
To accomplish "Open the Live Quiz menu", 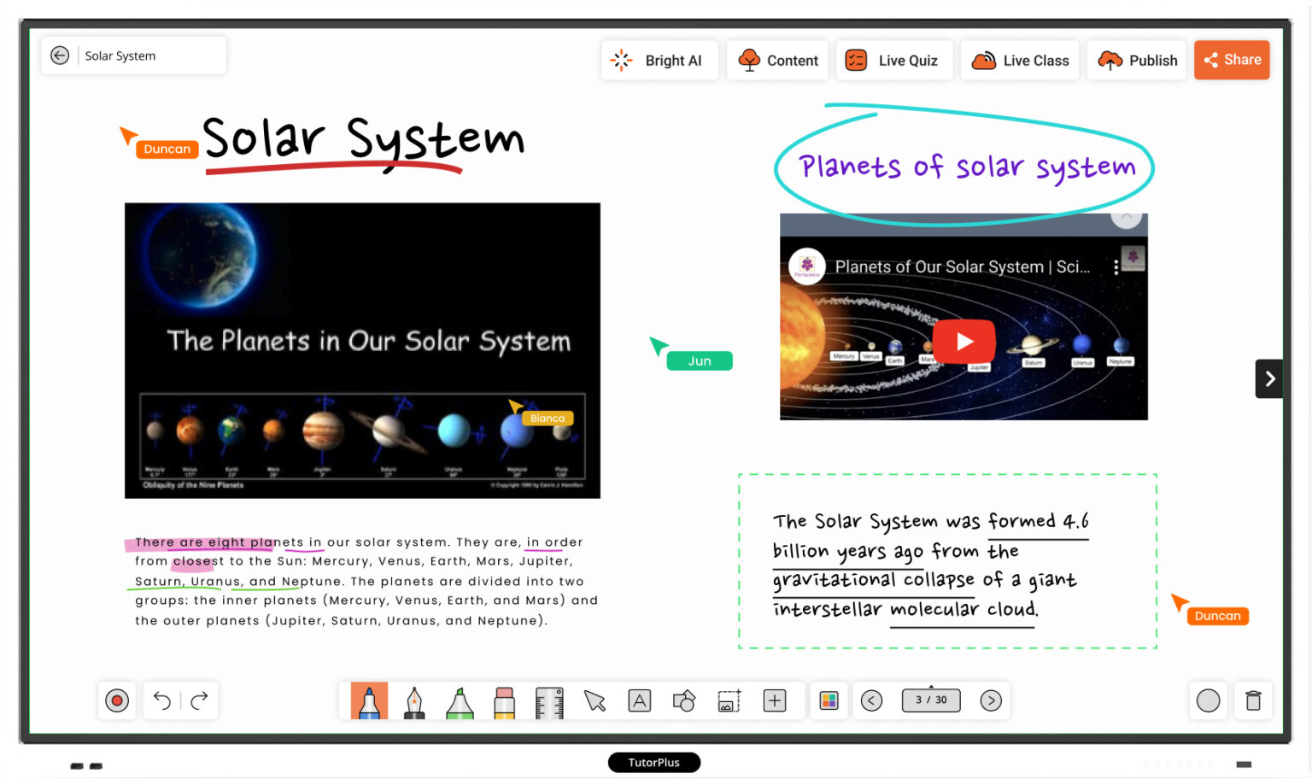I will 894,60.
